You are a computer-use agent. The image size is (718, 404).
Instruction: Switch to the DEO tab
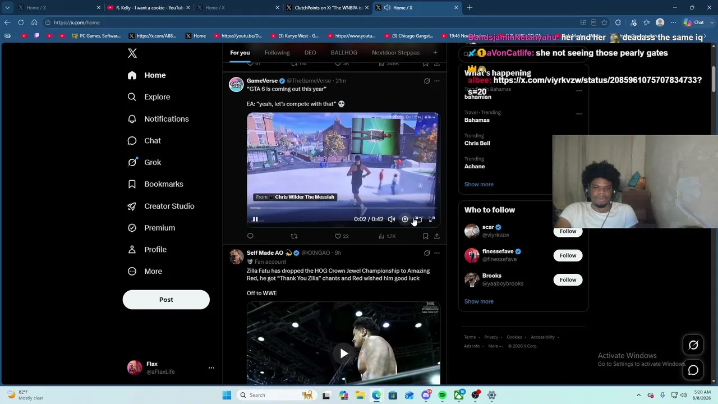[310, 53]
